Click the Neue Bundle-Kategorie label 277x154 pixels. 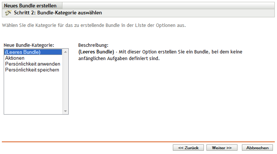click(x=29, y=45)
